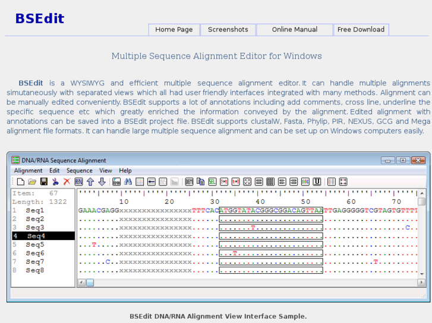432x323 pixels.
Task: Click the red T in Seq5 row
Action: point(94,245)
